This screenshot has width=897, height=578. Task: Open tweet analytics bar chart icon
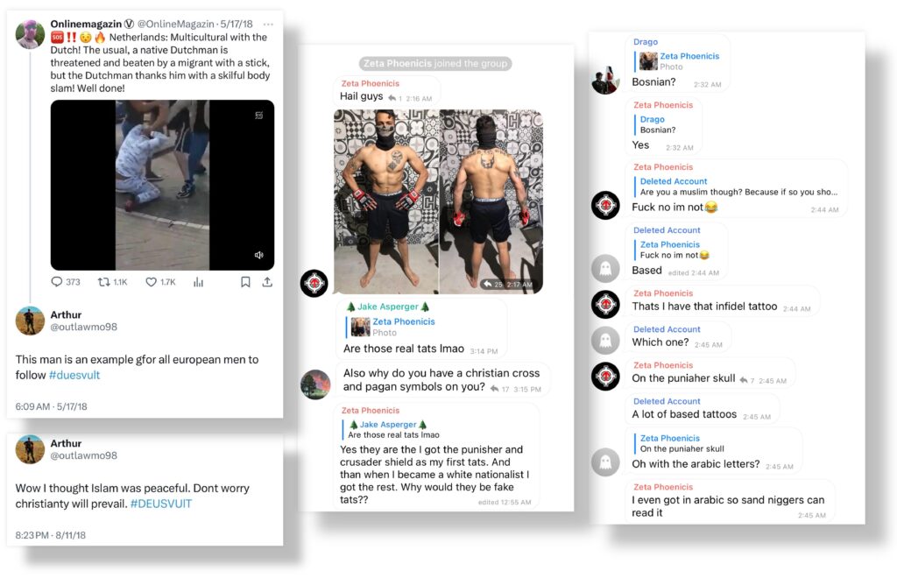pyautogui.click(x=199, y=282)
